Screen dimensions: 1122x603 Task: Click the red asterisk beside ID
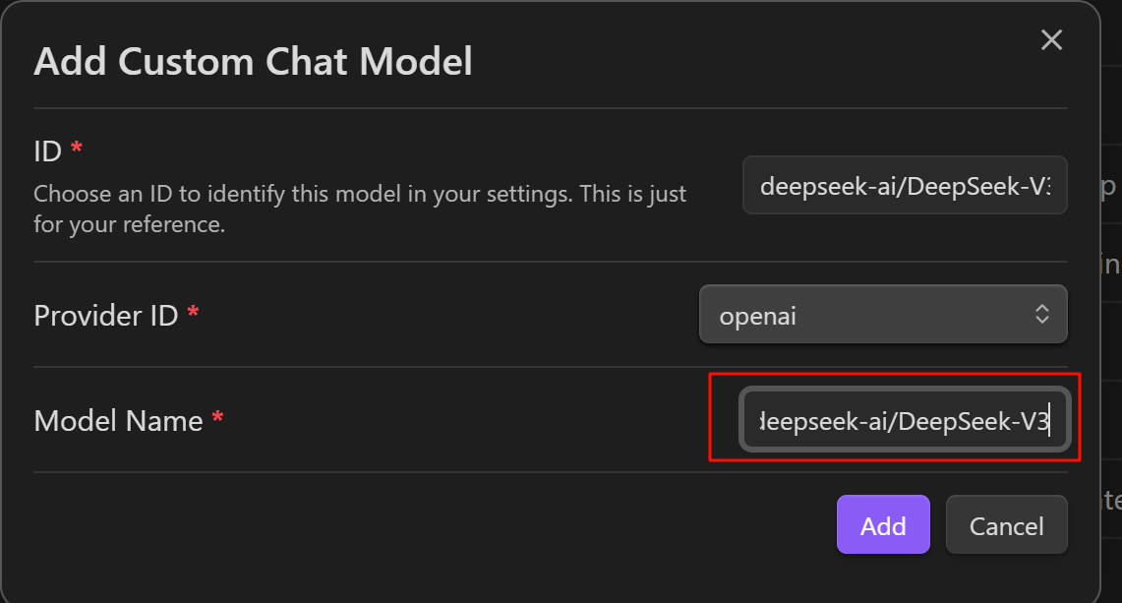(x=77, y=150)
